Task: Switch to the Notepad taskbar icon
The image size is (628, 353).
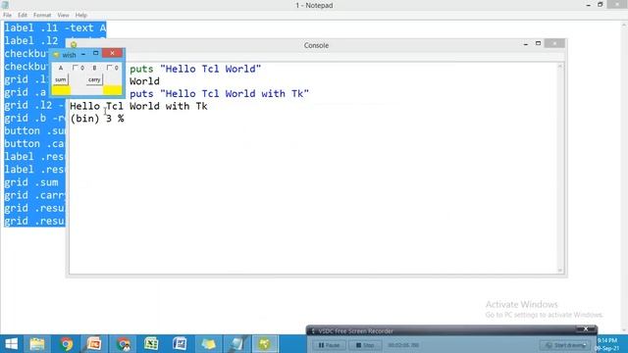Action: (x=236, y=344)
